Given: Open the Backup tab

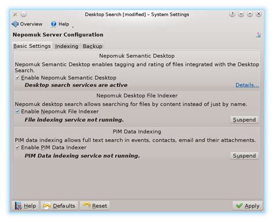Looking at the screenshot, I should pos(92,46).
